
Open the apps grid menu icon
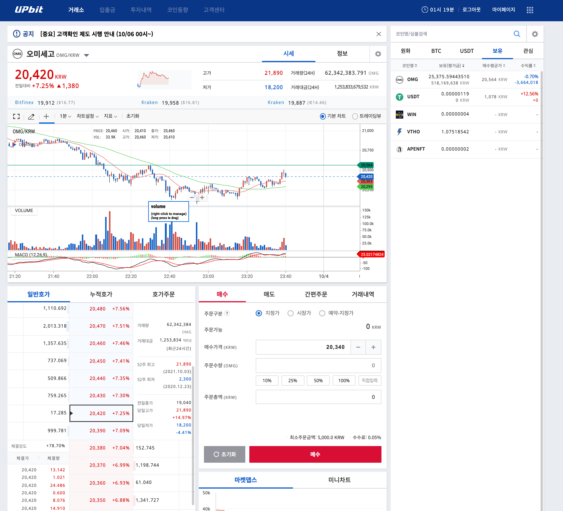pyautogui.click(x=530, y=10)
